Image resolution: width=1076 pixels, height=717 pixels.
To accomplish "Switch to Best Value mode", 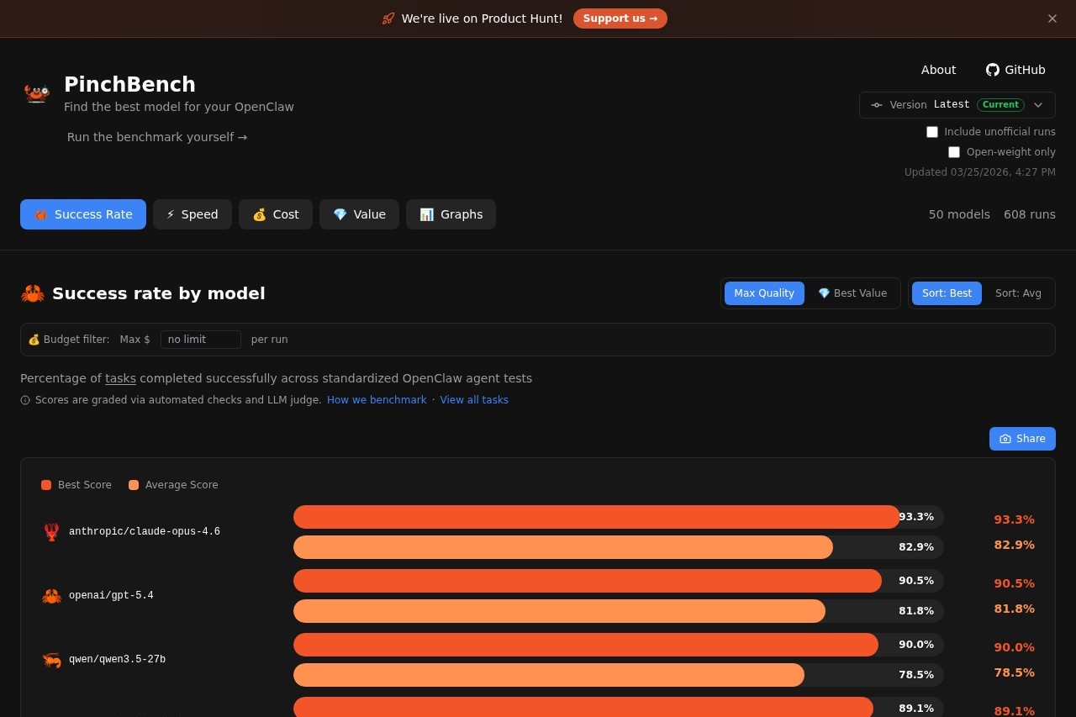I will pos(852,293).
